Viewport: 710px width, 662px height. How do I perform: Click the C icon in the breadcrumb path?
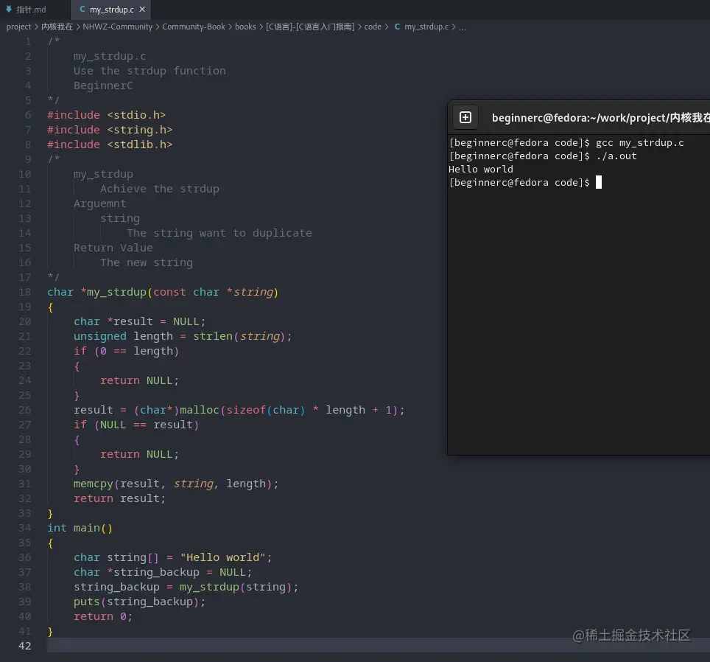tap(397, 27)
